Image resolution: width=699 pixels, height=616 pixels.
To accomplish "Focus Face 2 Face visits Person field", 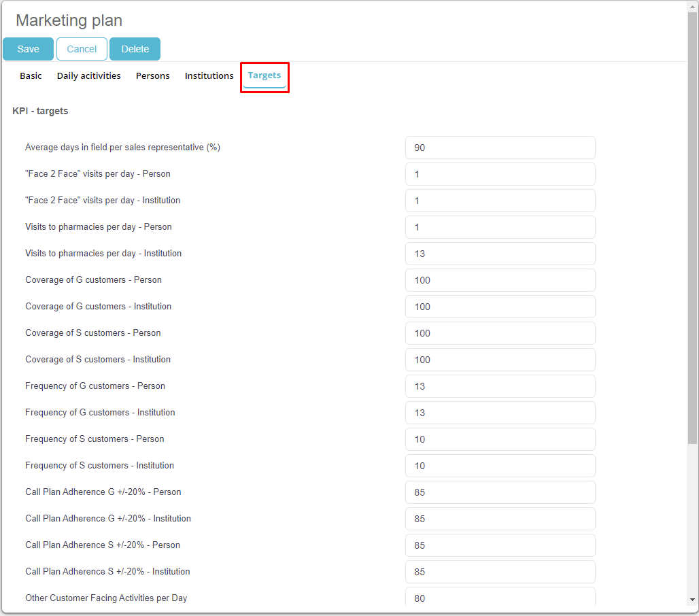I will [x=500, y=174].
